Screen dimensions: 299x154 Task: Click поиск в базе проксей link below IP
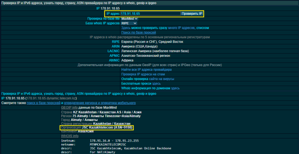coord(44,103)
